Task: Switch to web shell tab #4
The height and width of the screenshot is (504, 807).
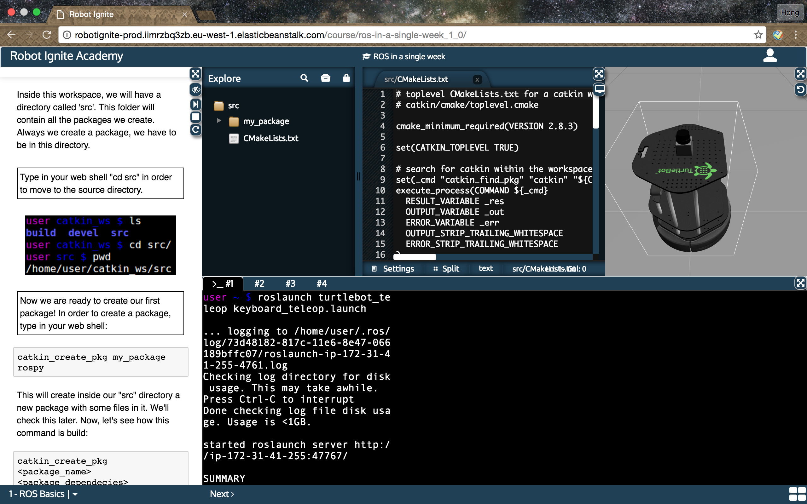Action: pos(322,284)
